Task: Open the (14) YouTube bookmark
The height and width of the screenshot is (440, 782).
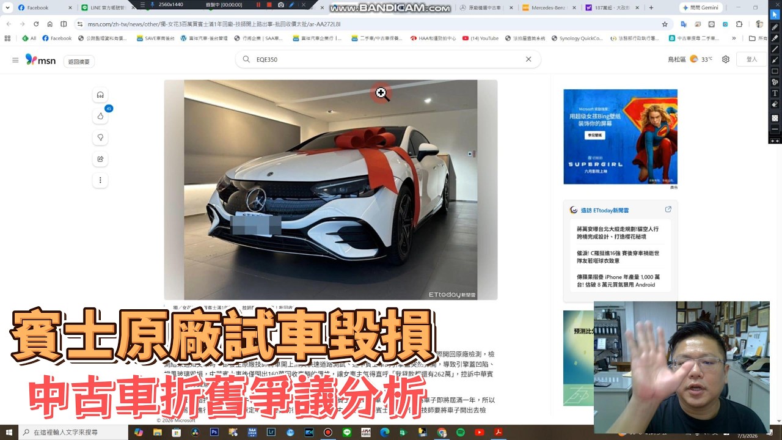Action: (x=481, y=38)
